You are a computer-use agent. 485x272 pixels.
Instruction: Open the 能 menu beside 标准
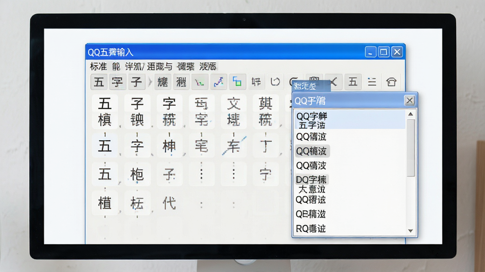pos(117,66)
